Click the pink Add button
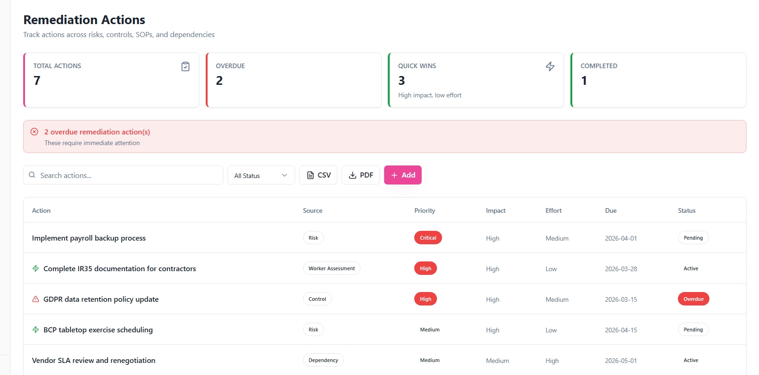This screenshot has width=759, height=375. click(x=403, y=175)
